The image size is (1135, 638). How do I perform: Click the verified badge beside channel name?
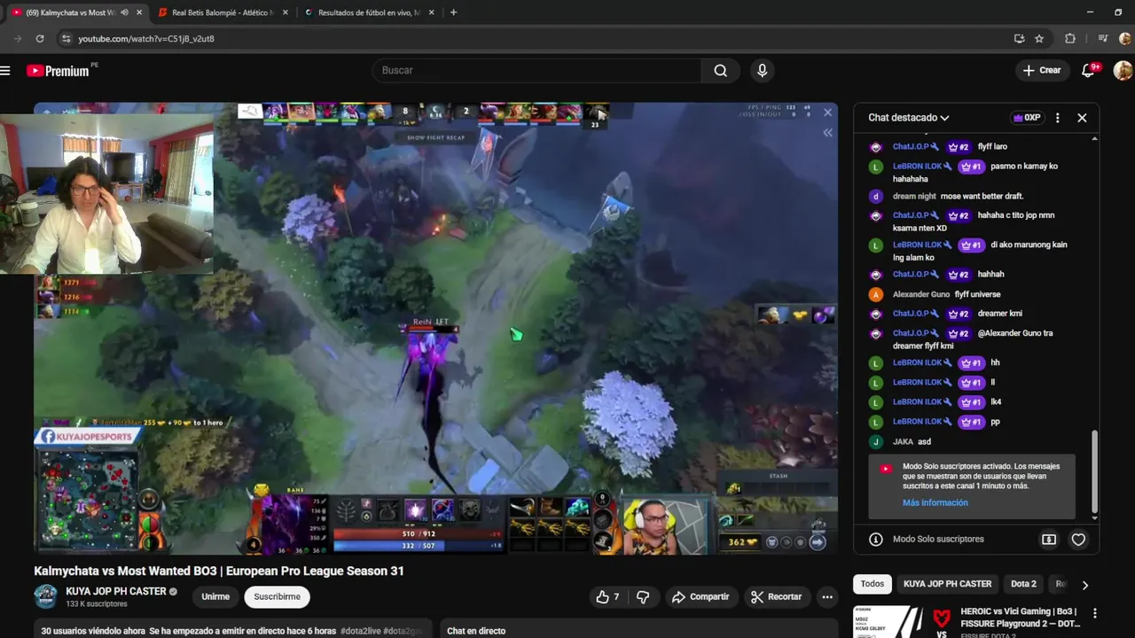pos(174,591)
